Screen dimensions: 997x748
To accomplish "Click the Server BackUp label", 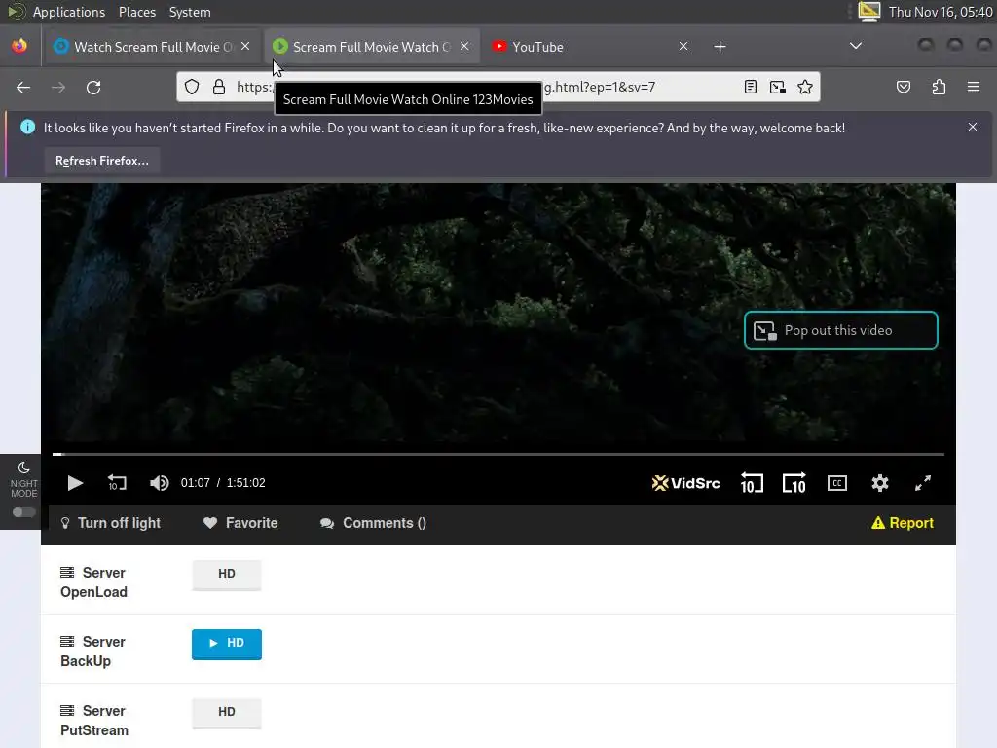I will pos(92,652).
